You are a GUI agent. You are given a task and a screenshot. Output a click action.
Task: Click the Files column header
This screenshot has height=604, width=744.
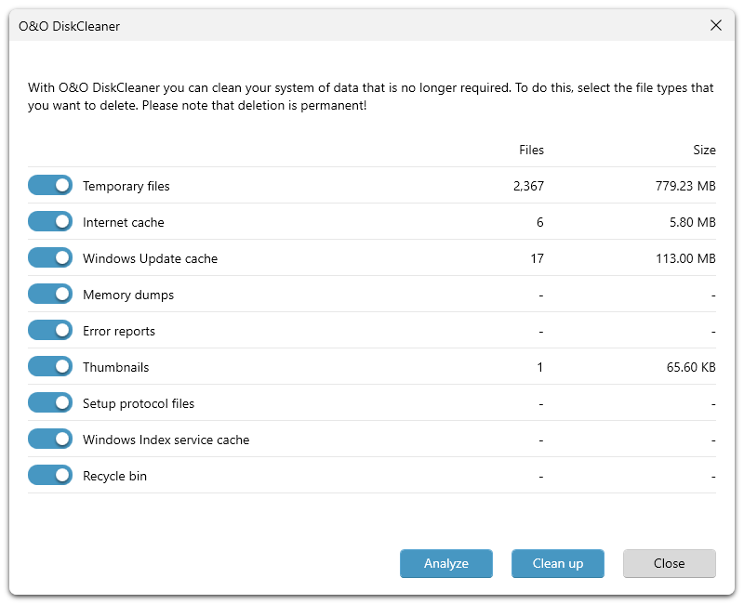pyautogui.click(x=531, y=150)
